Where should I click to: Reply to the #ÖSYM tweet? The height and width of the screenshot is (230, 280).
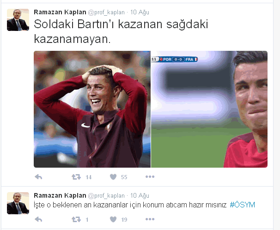point(38,219)
